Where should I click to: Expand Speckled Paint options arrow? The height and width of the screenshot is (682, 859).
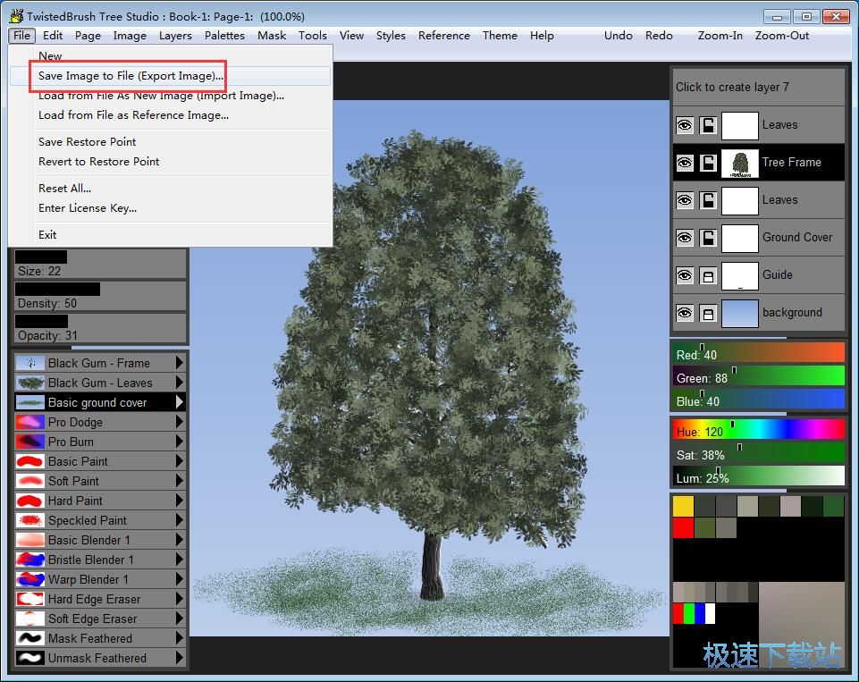(179, 520)
